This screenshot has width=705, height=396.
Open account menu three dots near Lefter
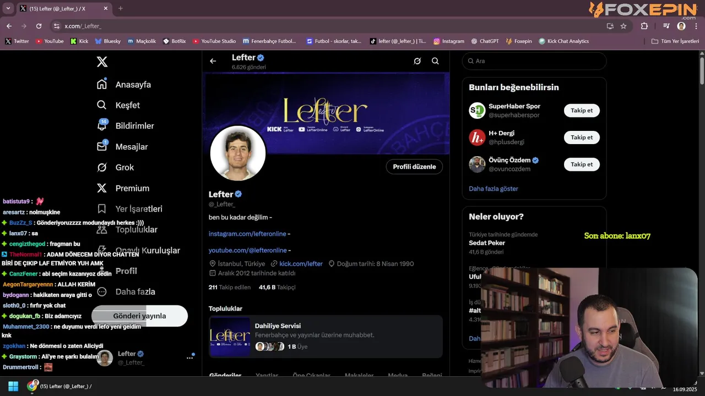coord(189,358)
